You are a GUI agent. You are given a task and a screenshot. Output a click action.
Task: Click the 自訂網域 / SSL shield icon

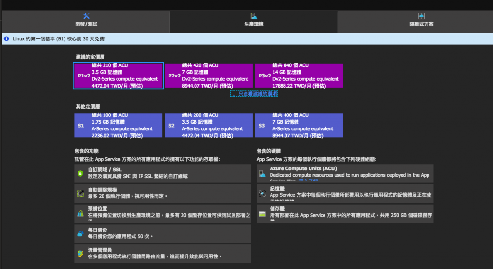pos(80,173)
